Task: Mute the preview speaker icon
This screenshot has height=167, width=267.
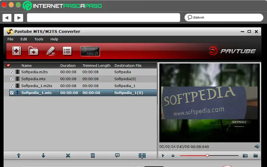Action: click(257, 147)
